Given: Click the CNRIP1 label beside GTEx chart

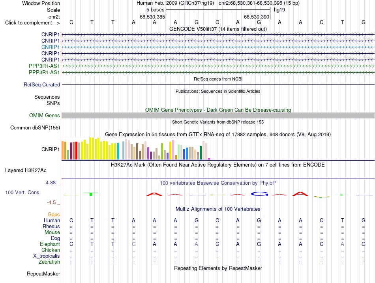Looking at the screenshot, I should 51,149.
